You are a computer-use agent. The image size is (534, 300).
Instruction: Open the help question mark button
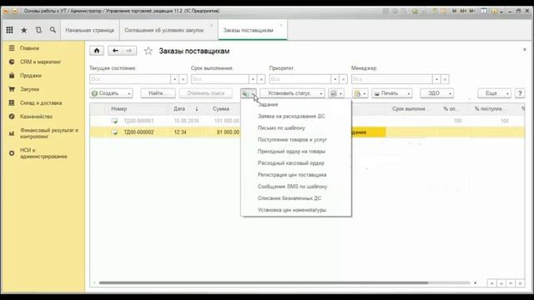520,93
